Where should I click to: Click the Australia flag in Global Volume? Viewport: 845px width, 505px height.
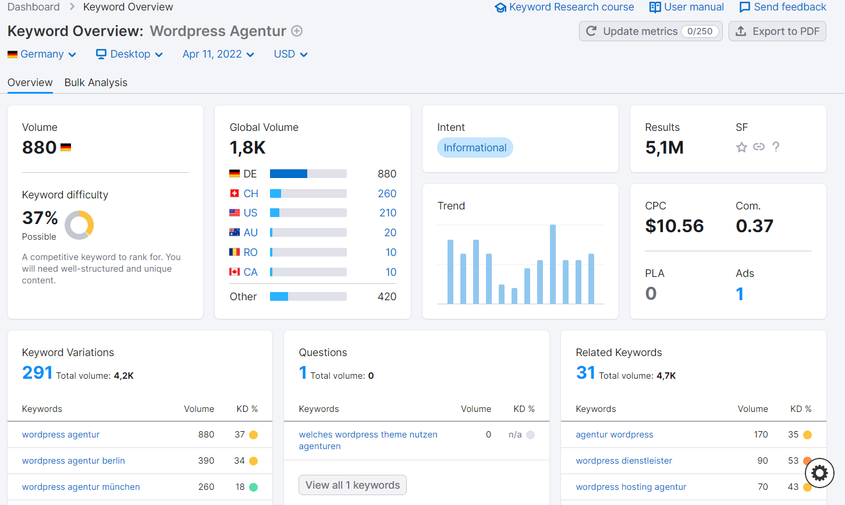235,233
